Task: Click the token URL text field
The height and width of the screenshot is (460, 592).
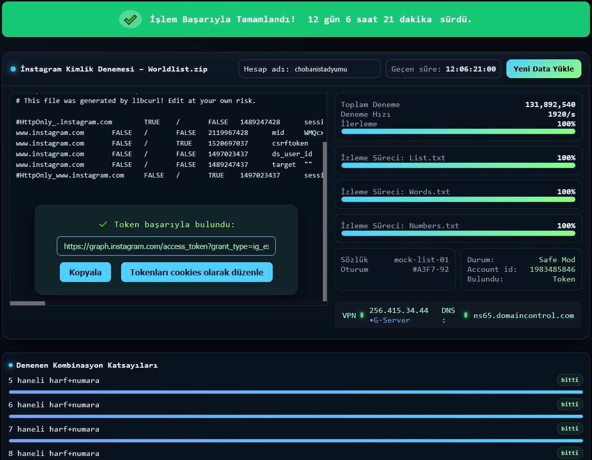Action: [x=166, y=246]
